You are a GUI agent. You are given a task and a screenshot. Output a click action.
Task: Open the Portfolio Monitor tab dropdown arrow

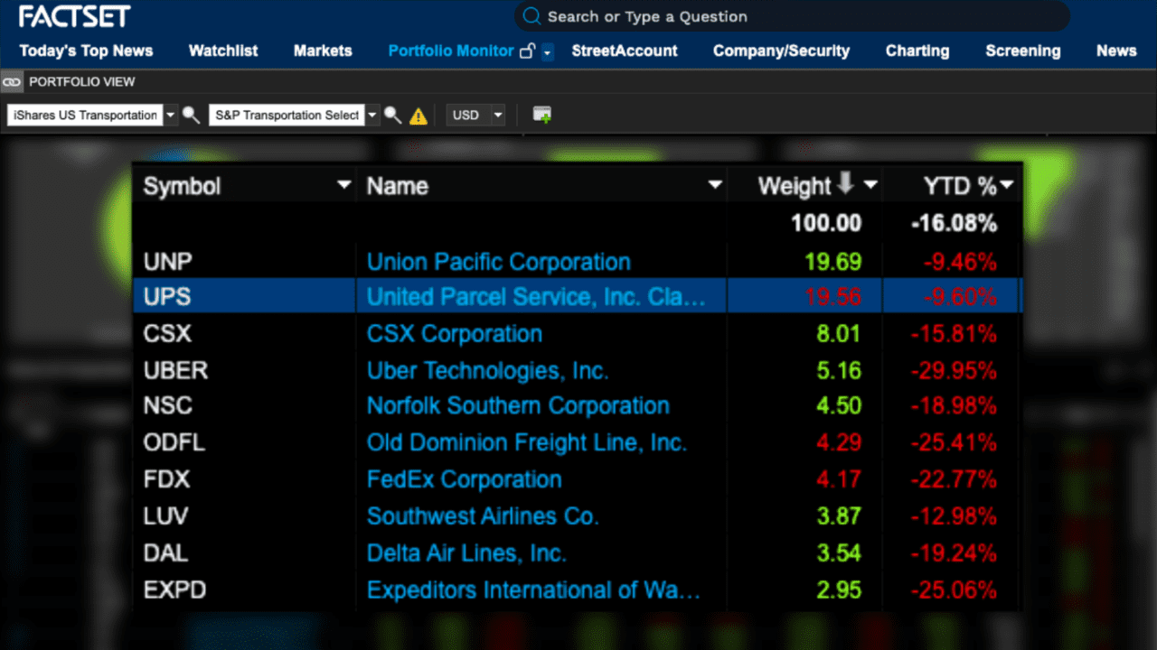point(547,52)
